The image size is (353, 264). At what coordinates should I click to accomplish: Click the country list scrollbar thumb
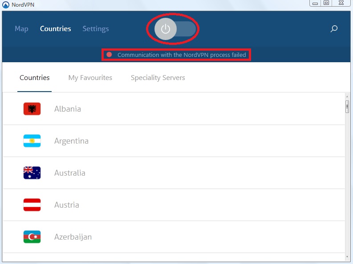[347, 107]
